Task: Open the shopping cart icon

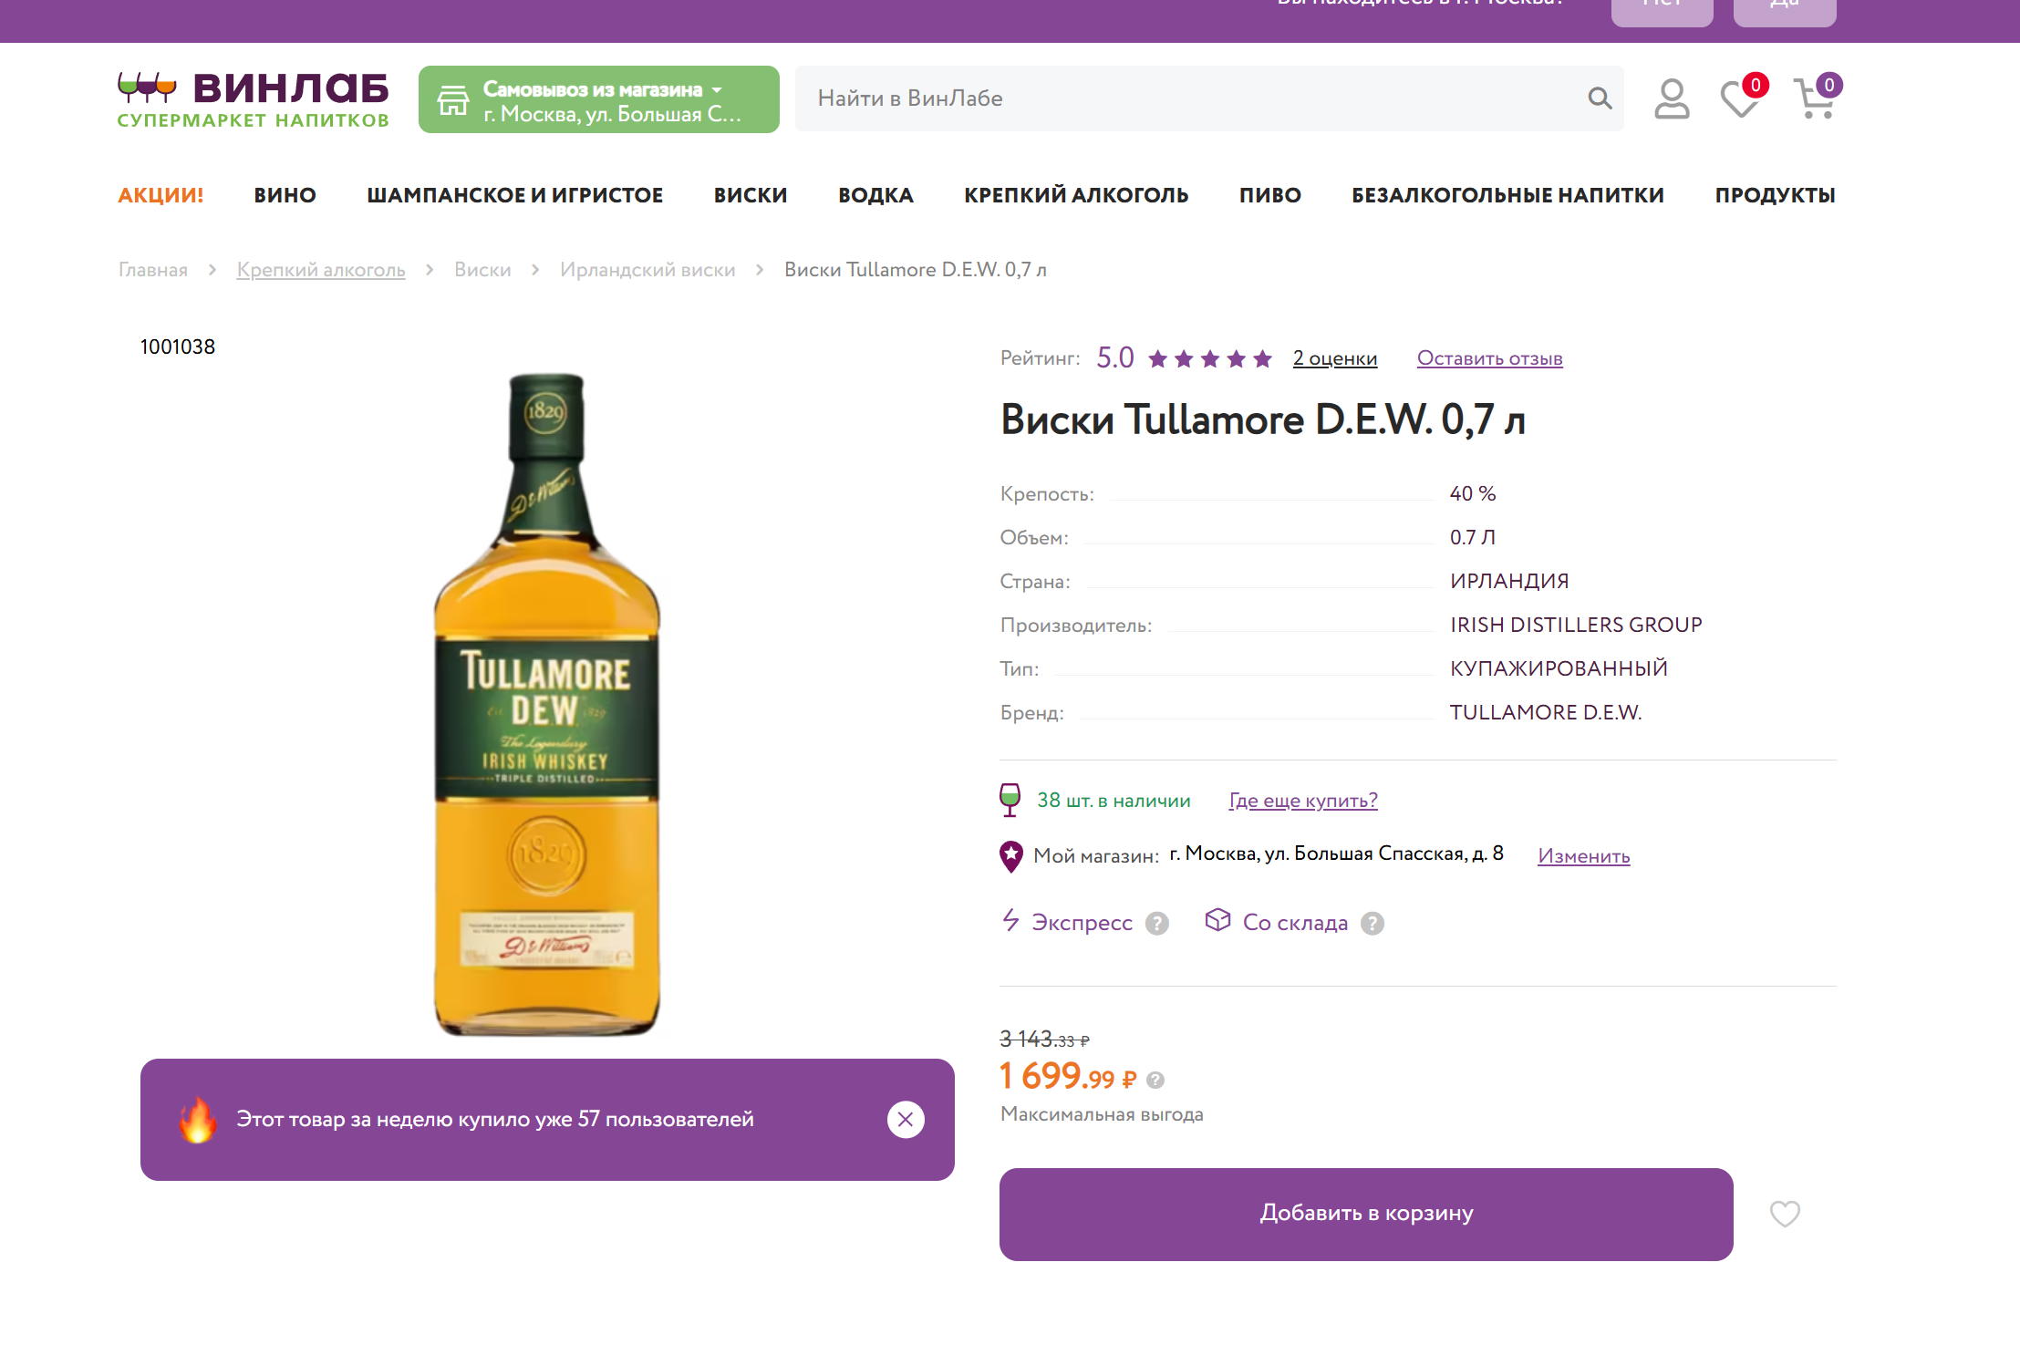Action: tap(1815, 98)
